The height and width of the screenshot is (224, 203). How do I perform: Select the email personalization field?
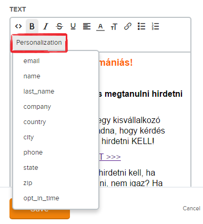(32, 61)
